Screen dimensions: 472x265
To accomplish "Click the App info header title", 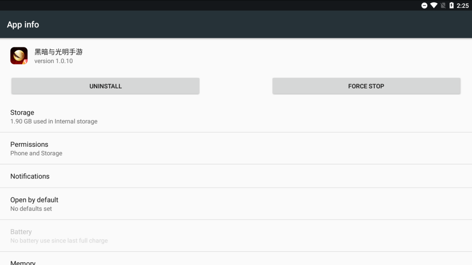I will [23, 24].
